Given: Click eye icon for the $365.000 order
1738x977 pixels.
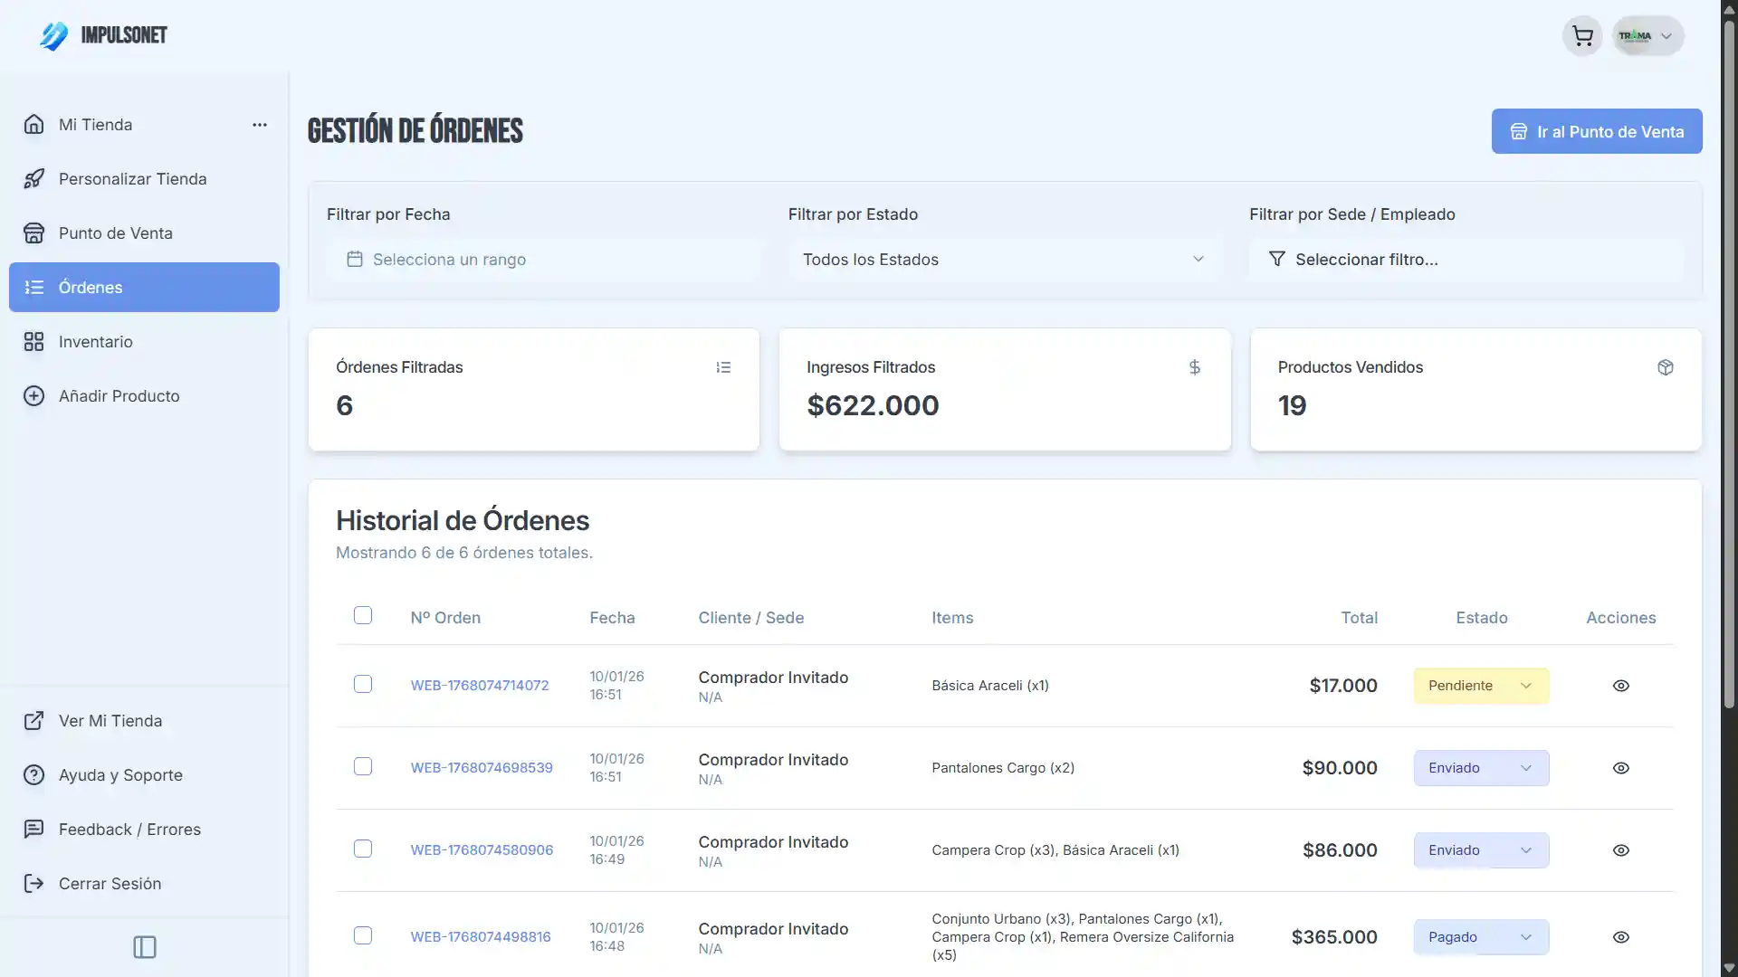Looking at the screenshot, I should point(1620,937).
